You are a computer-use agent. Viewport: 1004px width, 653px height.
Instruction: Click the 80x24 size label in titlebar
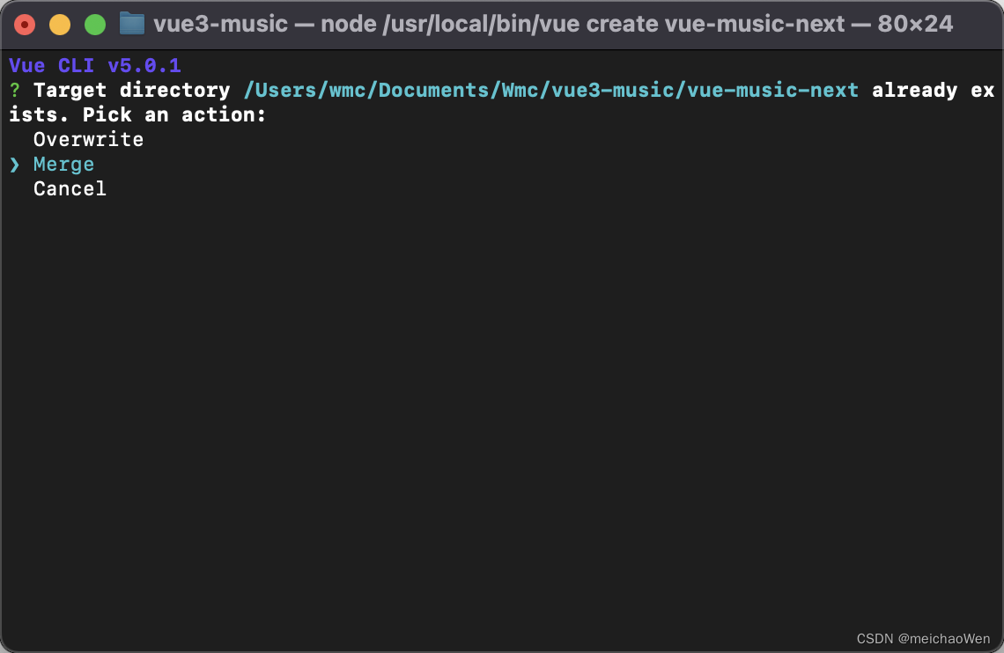click(x=912, y=24)
